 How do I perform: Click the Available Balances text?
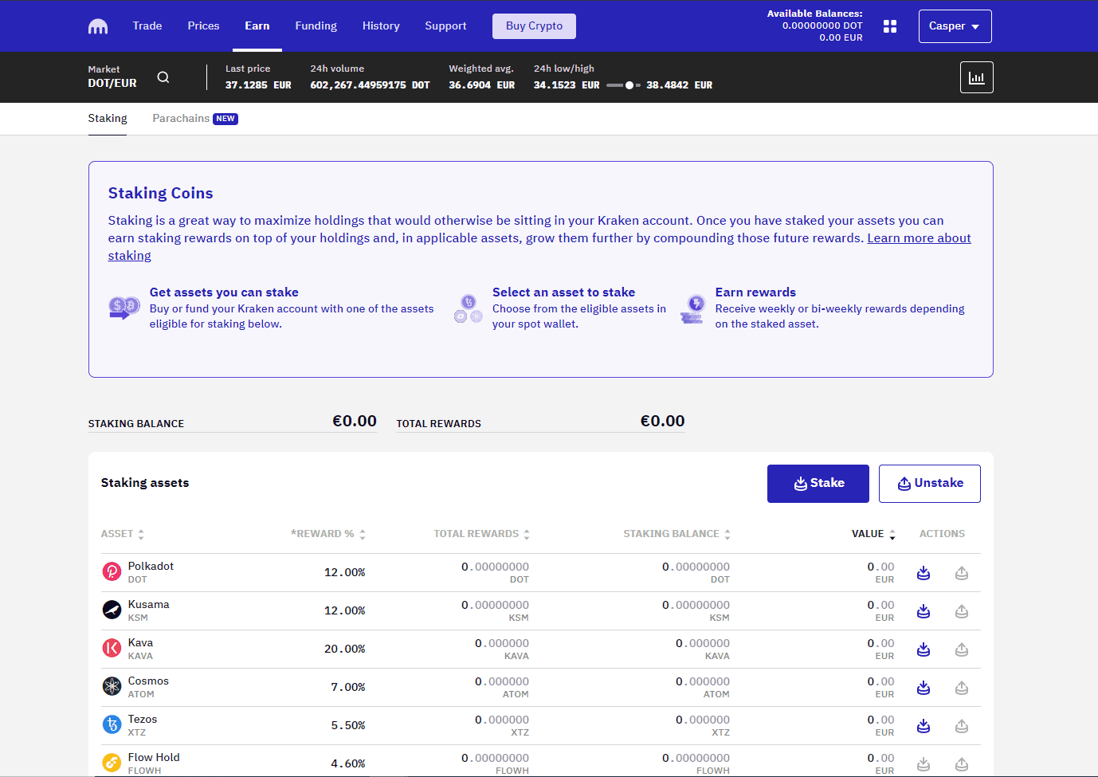pyautogui.click(x=814, y=14)
